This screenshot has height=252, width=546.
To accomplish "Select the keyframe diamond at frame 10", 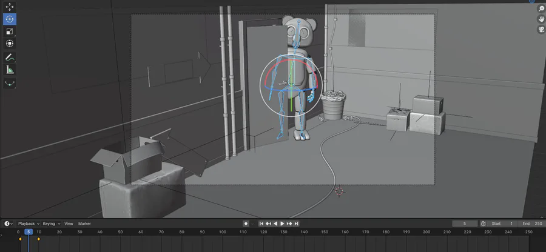I will pyautogui.click(x=39, y=239).
